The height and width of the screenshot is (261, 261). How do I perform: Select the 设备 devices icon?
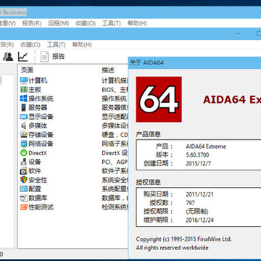[x=24, y=162]
